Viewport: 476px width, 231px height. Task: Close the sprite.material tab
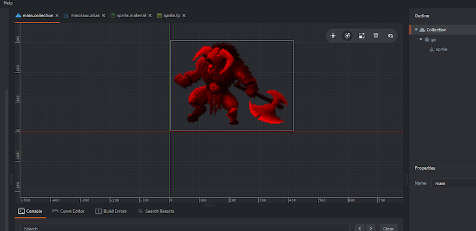point(150,15)
